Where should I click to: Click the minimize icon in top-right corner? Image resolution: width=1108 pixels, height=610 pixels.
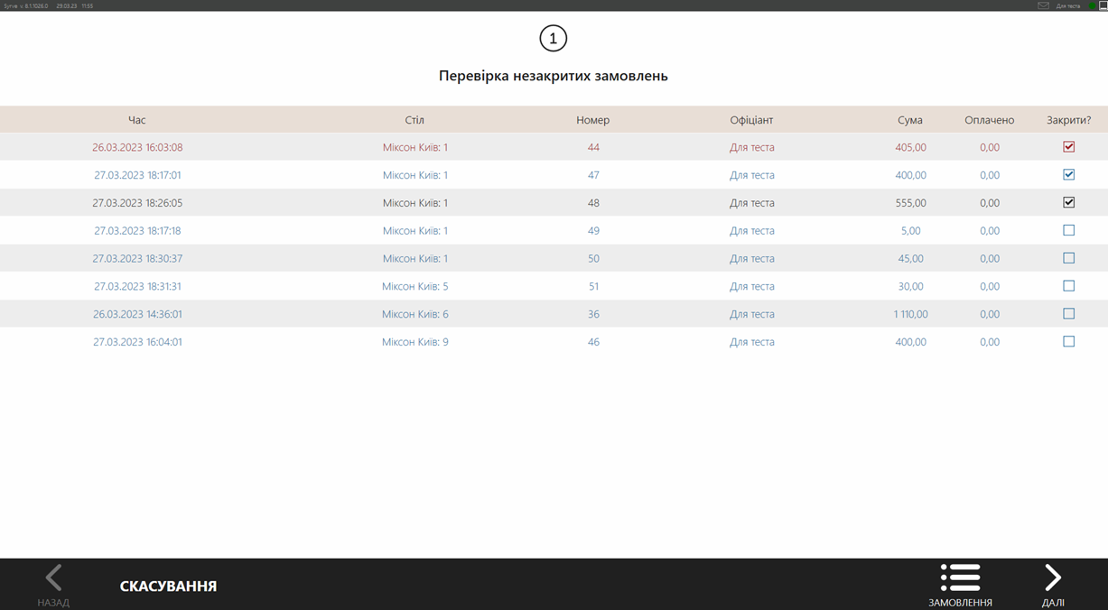1103,5
